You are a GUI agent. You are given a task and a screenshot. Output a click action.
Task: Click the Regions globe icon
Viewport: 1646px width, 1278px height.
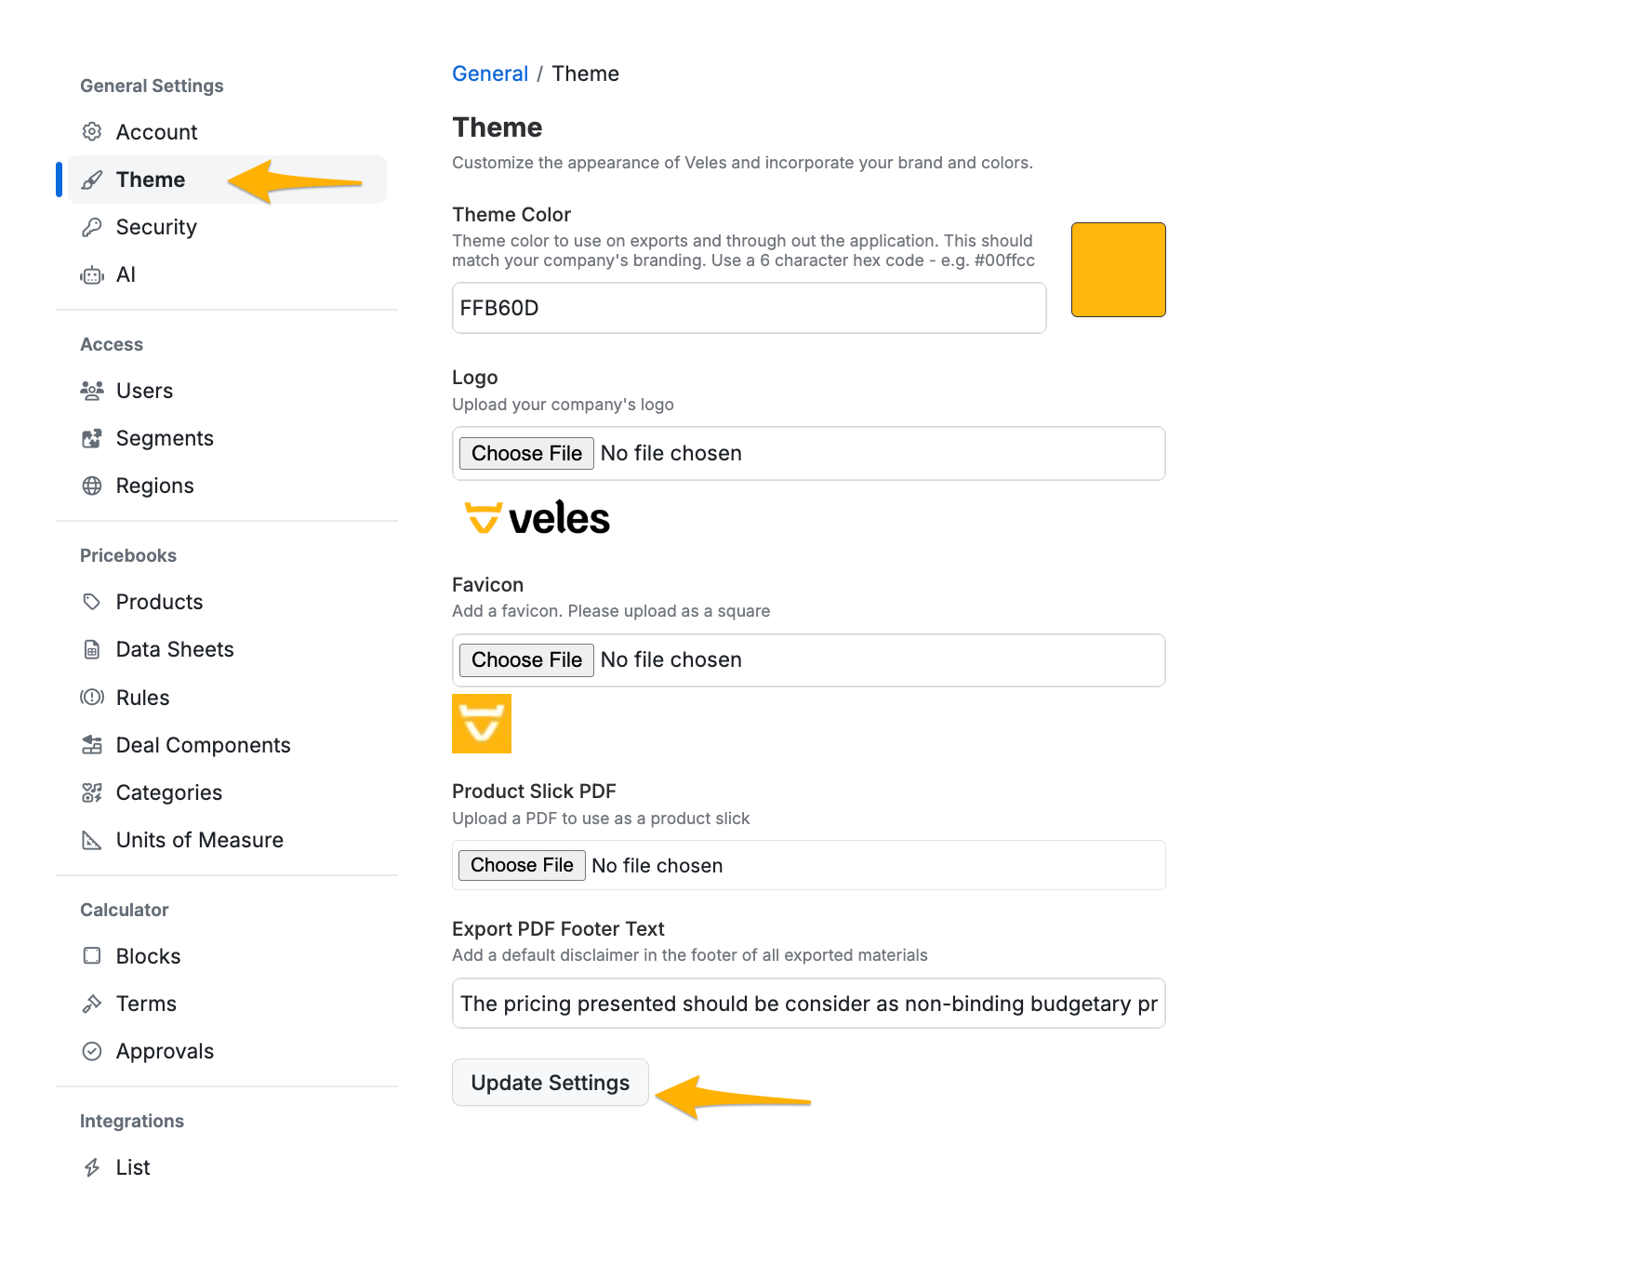point(92,486)
